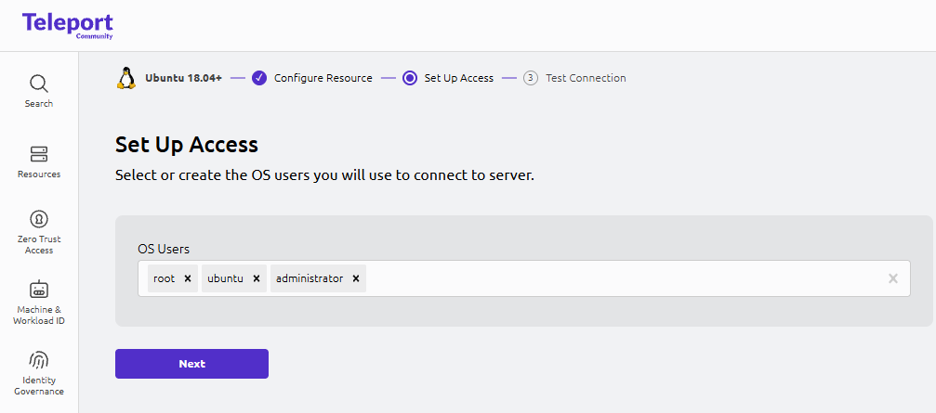Open the Identity Governance fingerprint icon
This screenshot has width=936, height=413.
coord(39,360)
